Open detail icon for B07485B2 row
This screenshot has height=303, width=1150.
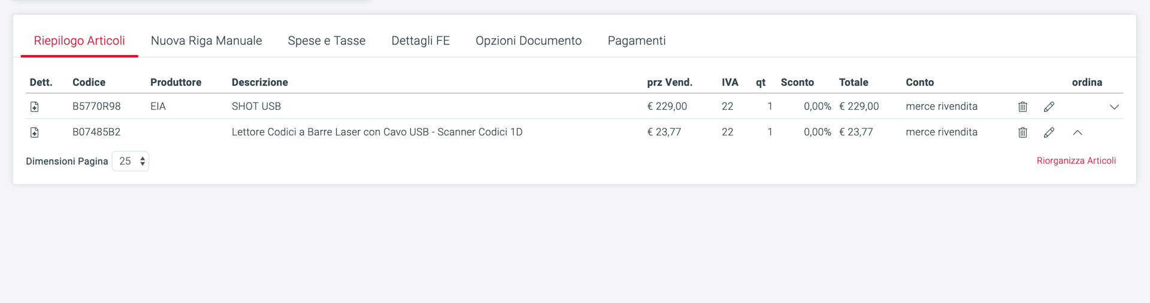click(x=35, y=132)
